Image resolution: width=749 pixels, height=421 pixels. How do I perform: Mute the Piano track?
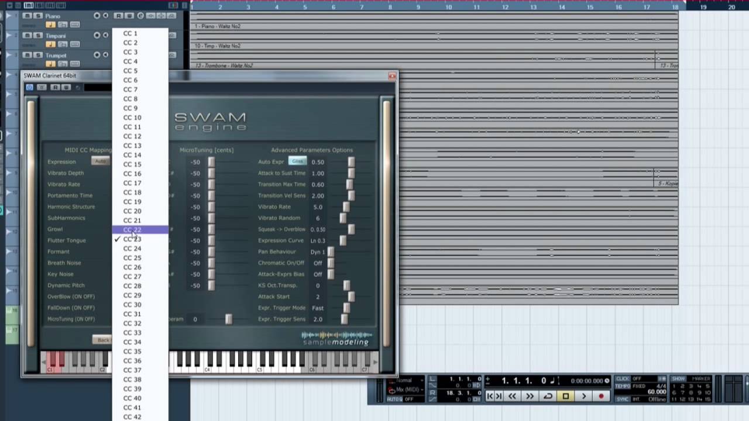pos(27,16)
